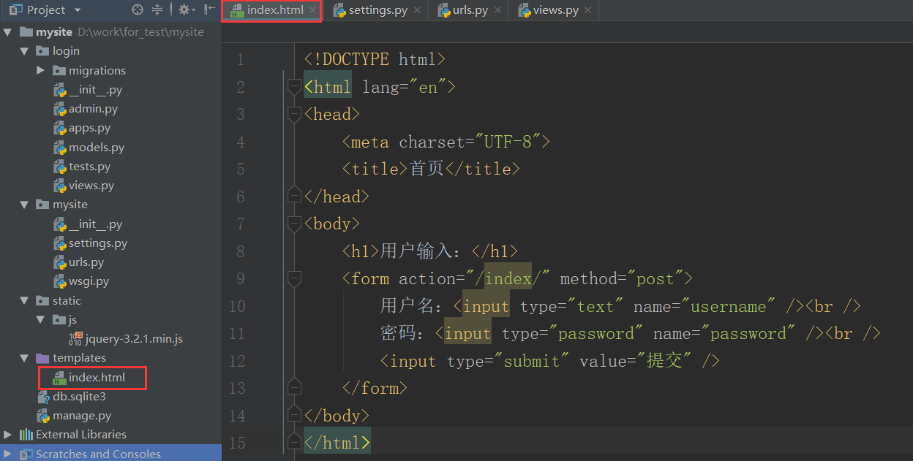
Task: Expand External Libraries node
Action: [x=9, y=435]
